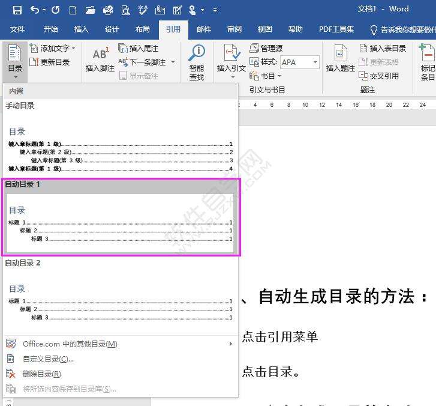The height and width of the screenshot is (406, 436).
Task: Open the touch mode dropdown arrow
Action: click(203, 10)
